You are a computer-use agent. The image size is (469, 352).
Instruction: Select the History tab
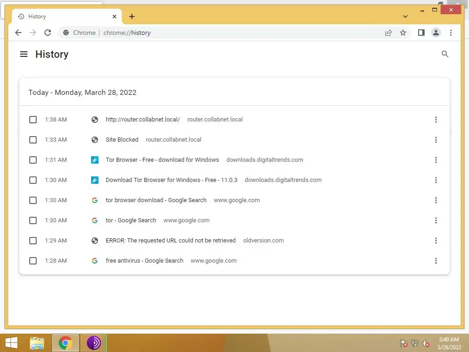coord(67,16)
